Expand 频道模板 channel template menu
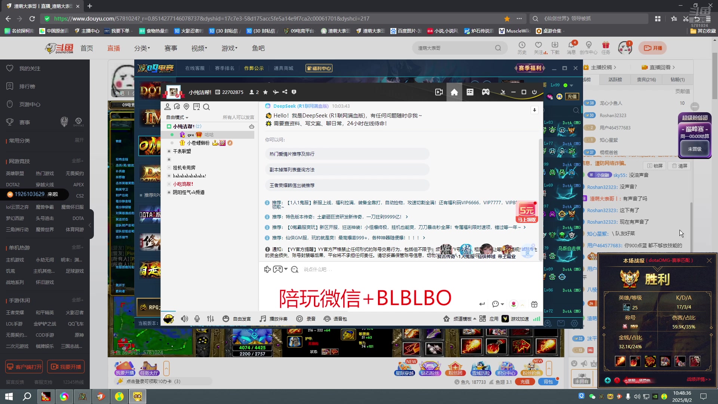 [x=460, y=319]
